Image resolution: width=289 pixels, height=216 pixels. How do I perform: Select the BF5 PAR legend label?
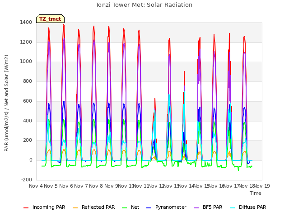[x=213, y=207]
